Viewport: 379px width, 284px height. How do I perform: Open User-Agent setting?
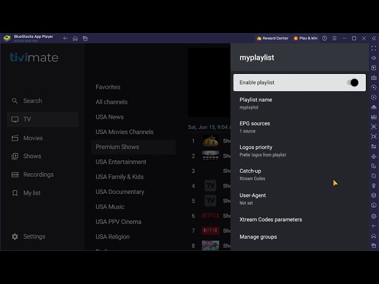[x=300, y=199]
